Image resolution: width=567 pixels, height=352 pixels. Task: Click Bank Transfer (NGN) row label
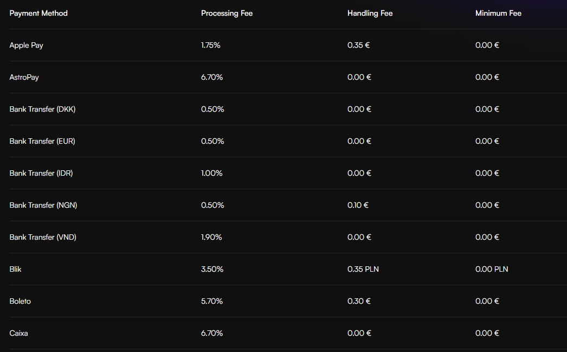(x=43, y=205)
